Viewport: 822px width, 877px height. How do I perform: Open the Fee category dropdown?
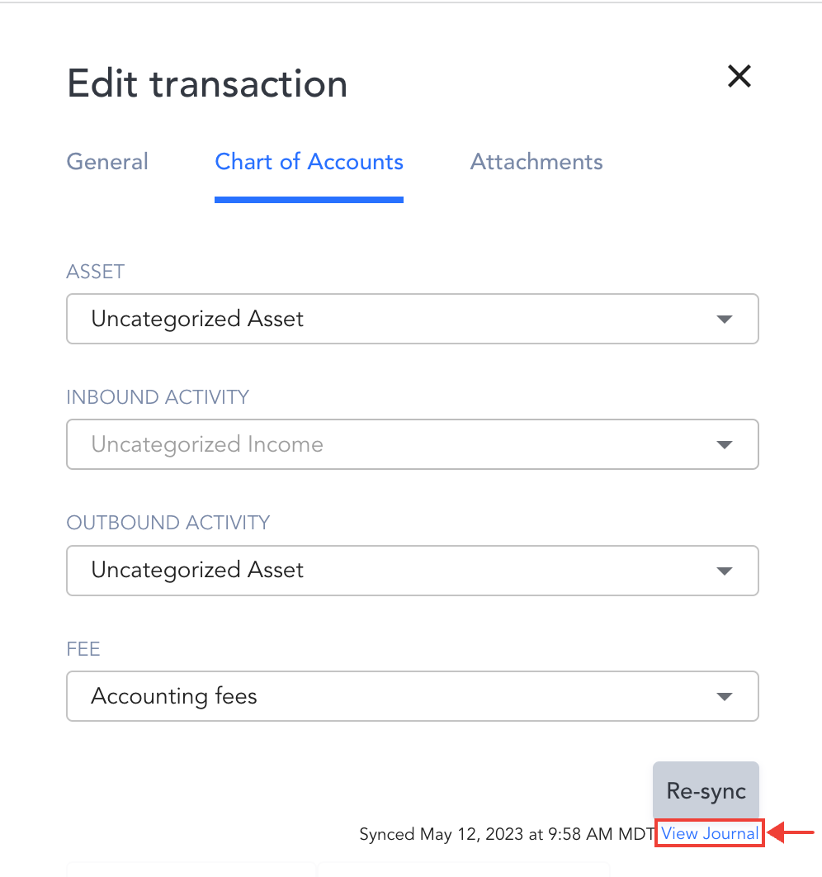click(413, 696)
